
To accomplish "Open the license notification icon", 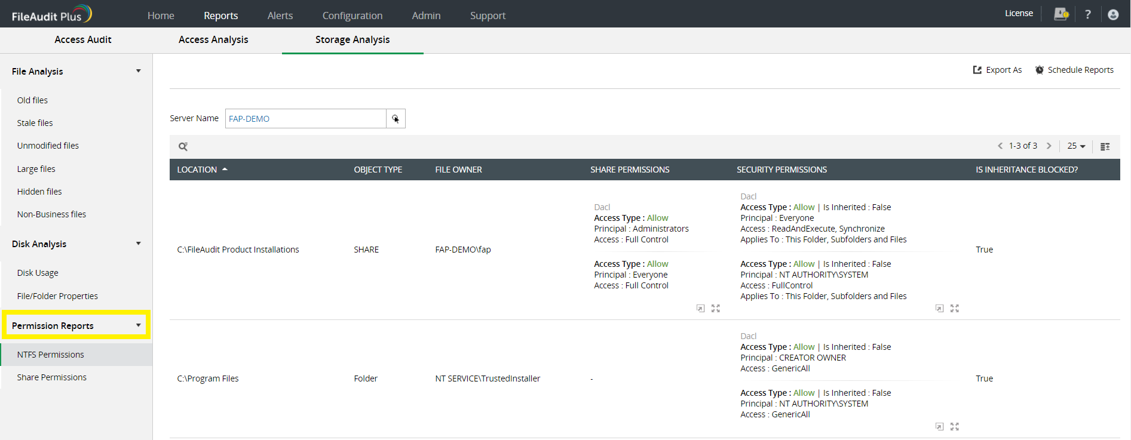I will click(x=1060, y=14).
